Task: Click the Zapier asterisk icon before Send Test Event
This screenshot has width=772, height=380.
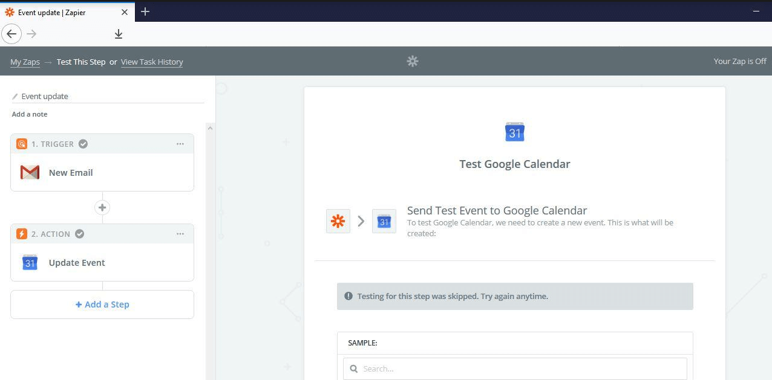Action: click(x=338, y=221)
